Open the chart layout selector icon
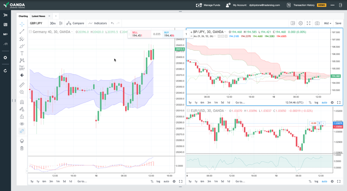Image resolution: width=347 pixels, height=191 pixels. 293,23
